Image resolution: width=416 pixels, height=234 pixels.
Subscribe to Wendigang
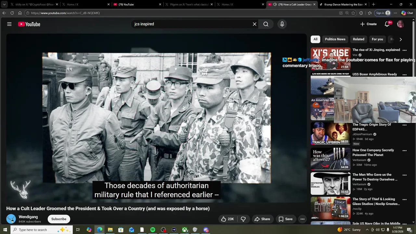click(59, 219)
